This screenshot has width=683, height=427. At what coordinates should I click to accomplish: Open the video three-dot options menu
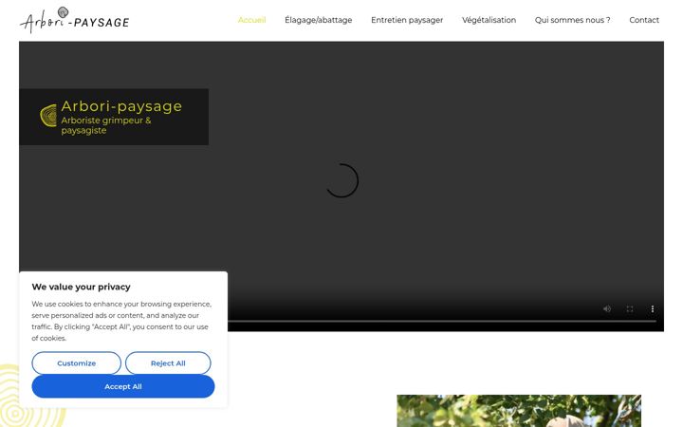653,309
